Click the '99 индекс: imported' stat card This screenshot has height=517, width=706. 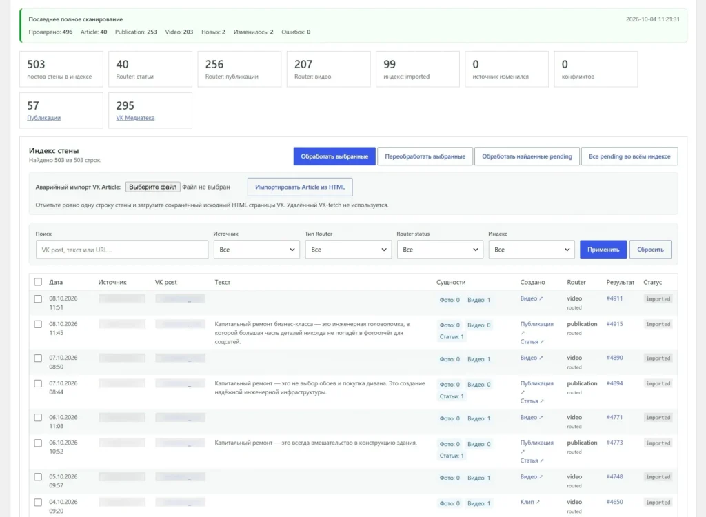pos(418,69)
